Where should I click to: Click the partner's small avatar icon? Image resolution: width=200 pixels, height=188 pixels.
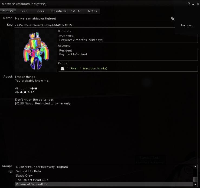pos(62,69)
